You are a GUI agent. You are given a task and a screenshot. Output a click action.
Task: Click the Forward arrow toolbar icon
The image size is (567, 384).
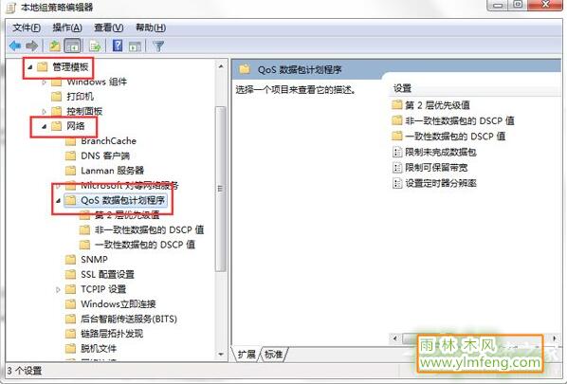(32, 46)
